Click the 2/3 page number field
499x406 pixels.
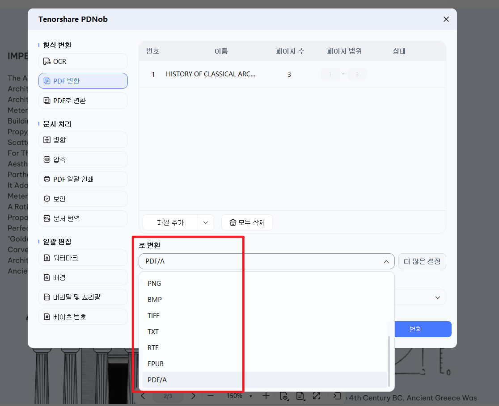coord(168,396)
